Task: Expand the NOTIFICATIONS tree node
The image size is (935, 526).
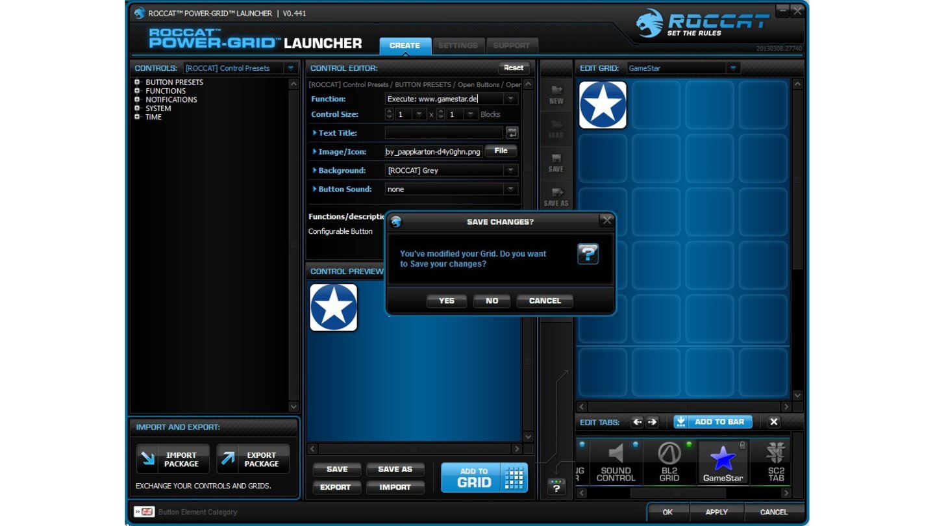Action: pos(137,99)
